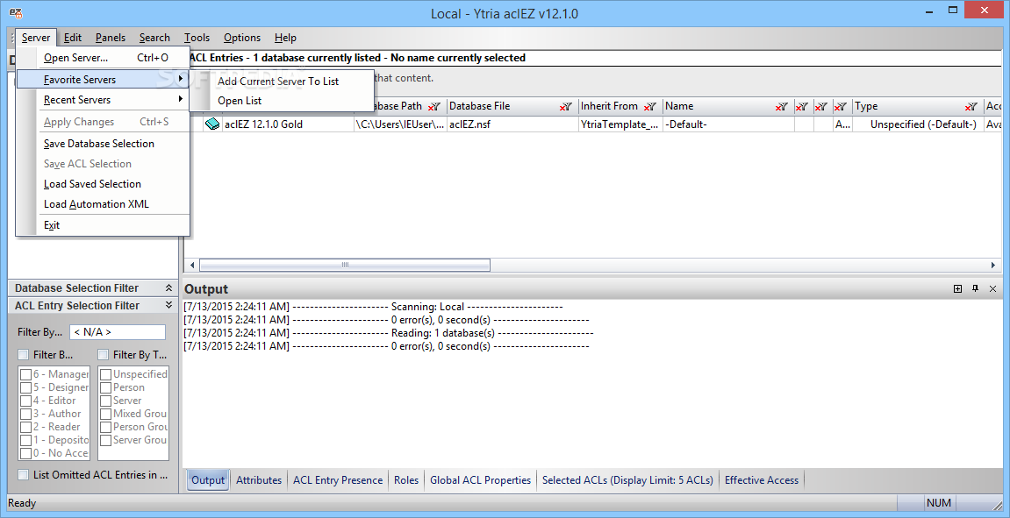Open the Panels menu

click(111, 38)
